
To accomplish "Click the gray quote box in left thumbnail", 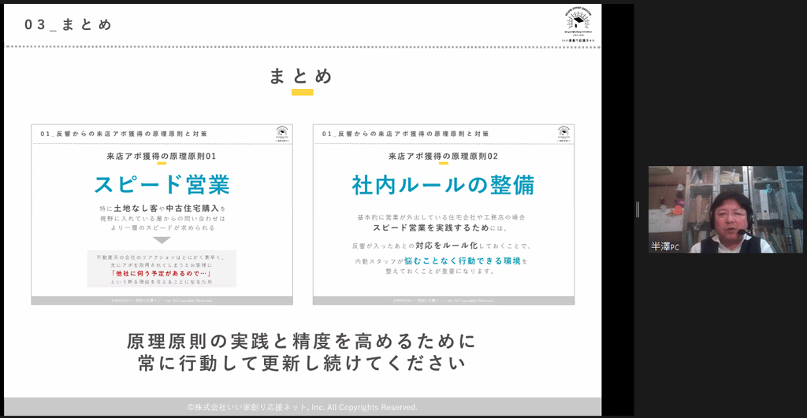I will click(162, 268).
